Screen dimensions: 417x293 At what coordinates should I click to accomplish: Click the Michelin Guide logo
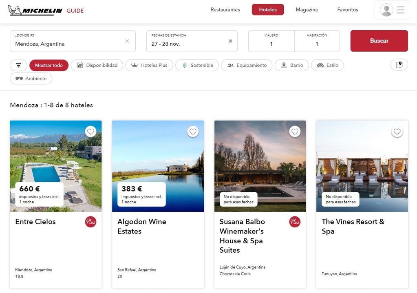[x=46, y=10]
